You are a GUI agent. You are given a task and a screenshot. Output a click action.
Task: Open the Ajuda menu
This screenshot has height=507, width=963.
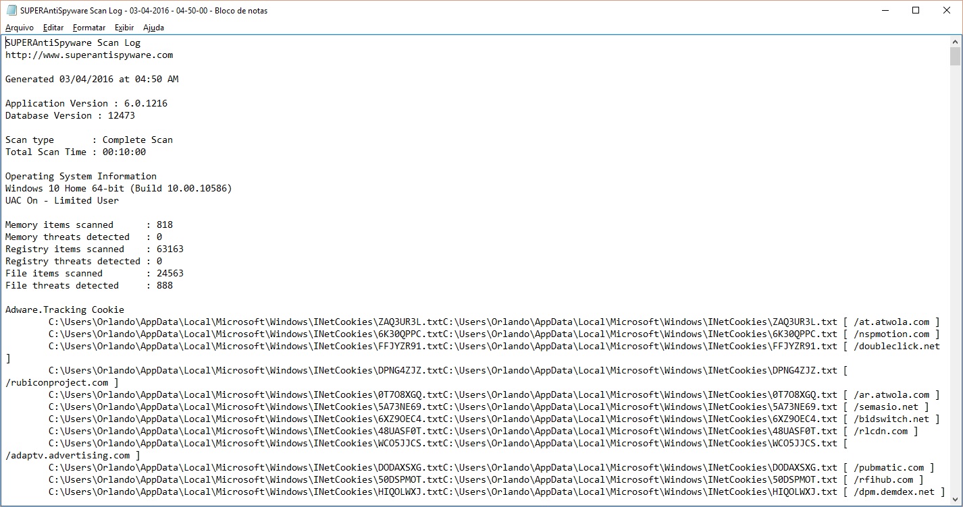[x=153, y=28]
